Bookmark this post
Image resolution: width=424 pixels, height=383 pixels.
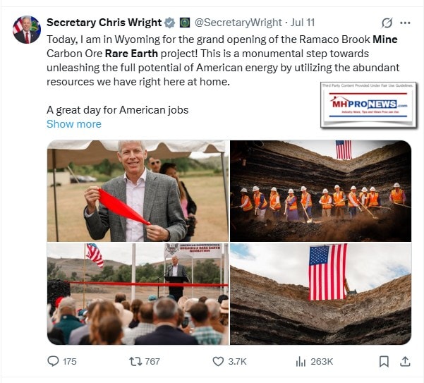coord(384,361)
